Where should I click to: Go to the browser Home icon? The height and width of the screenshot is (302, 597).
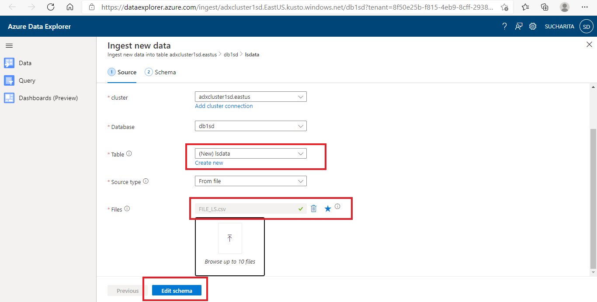pyautogui.click(x=70, y=7)
